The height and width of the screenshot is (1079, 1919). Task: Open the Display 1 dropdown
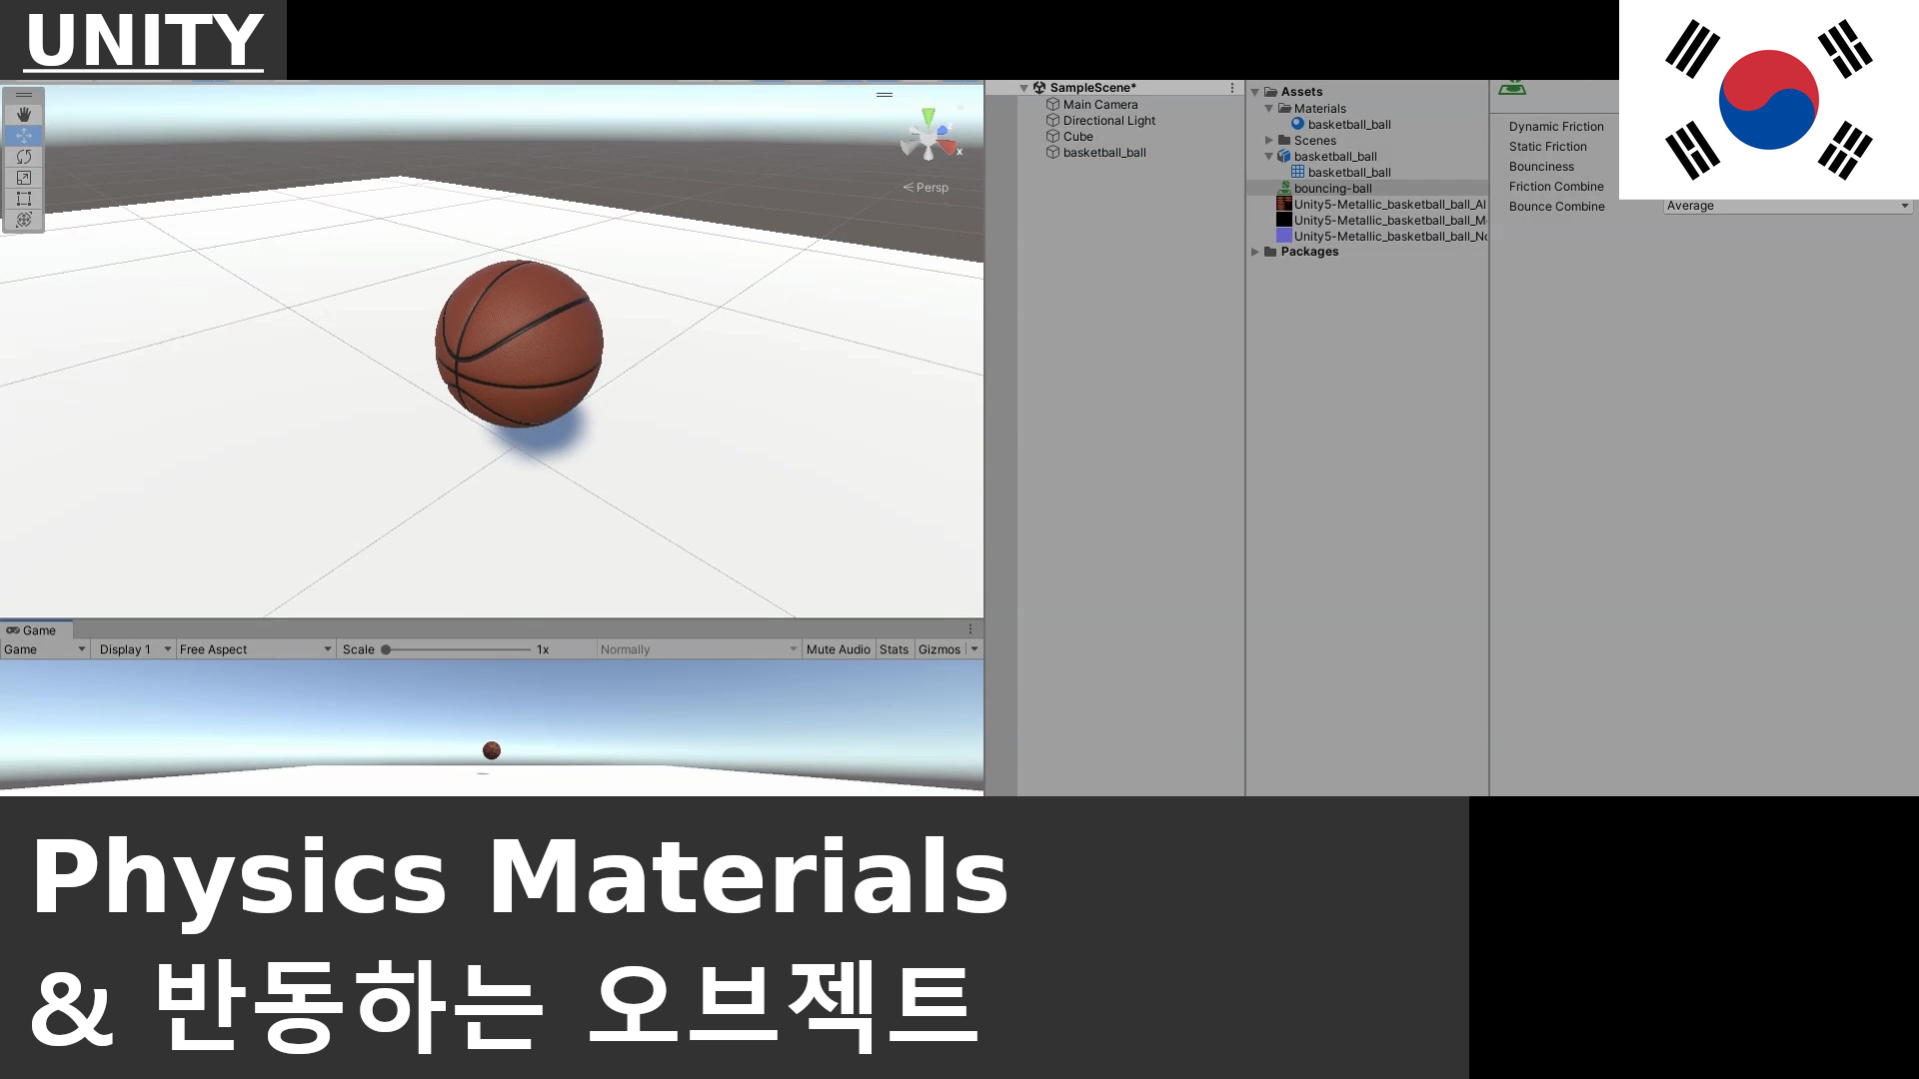point(135,649)
